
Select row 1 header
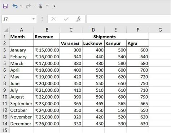[x=5, y=37]
